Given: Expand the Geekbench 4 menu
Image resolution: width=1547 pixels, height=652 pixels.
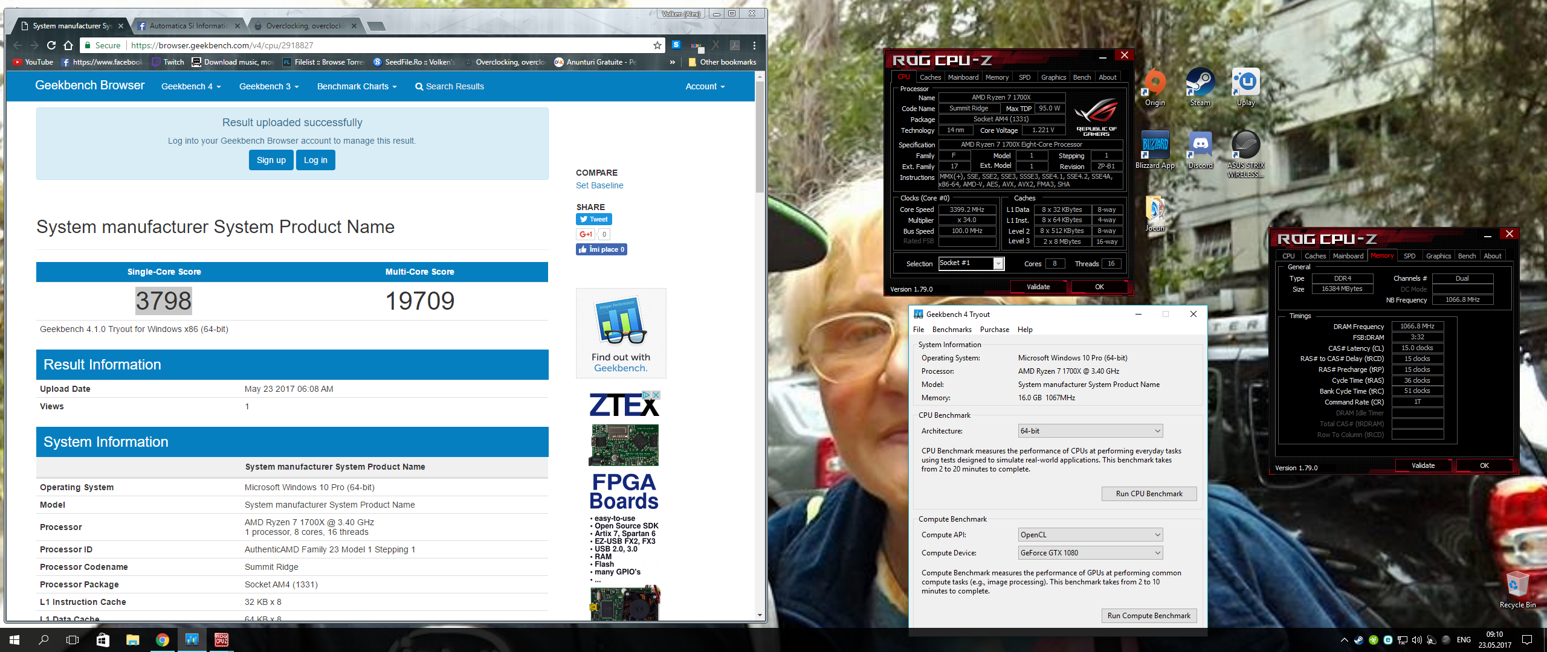Looking at the screenshot, I should tap(191, 86).
